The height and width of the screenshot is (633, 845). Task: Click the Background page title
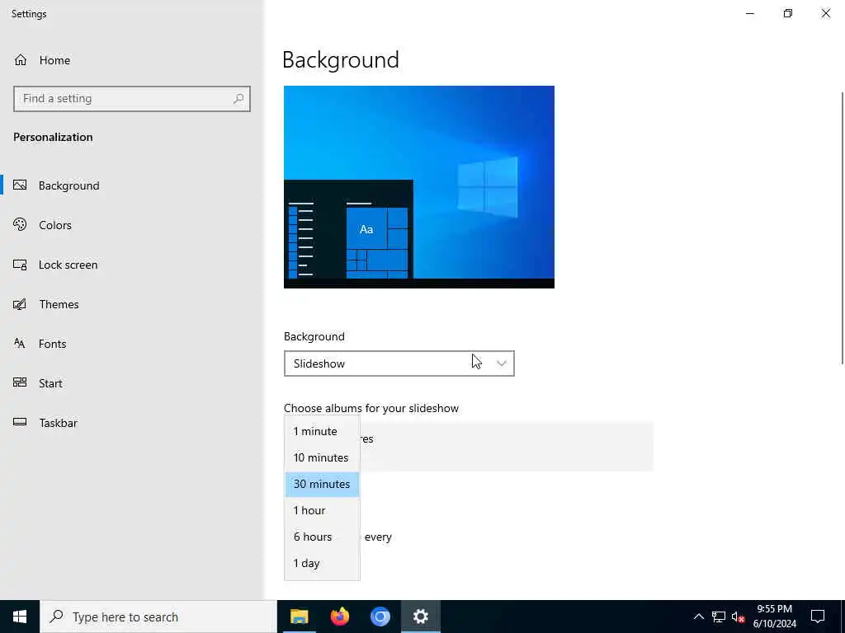341,59
